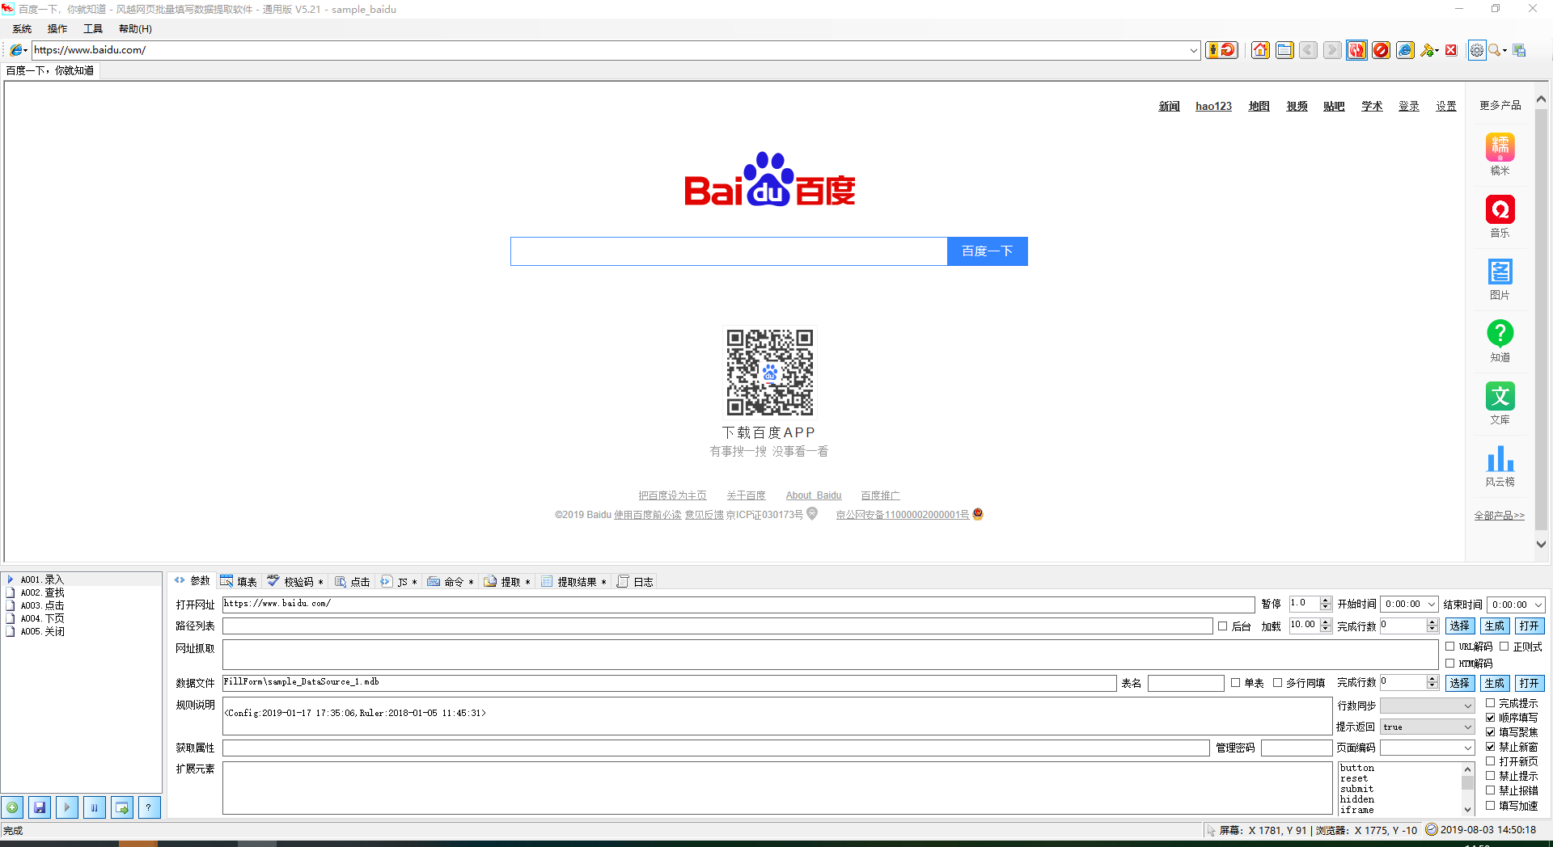Click the save screenshot toolbar icon

coord(1519,50)
